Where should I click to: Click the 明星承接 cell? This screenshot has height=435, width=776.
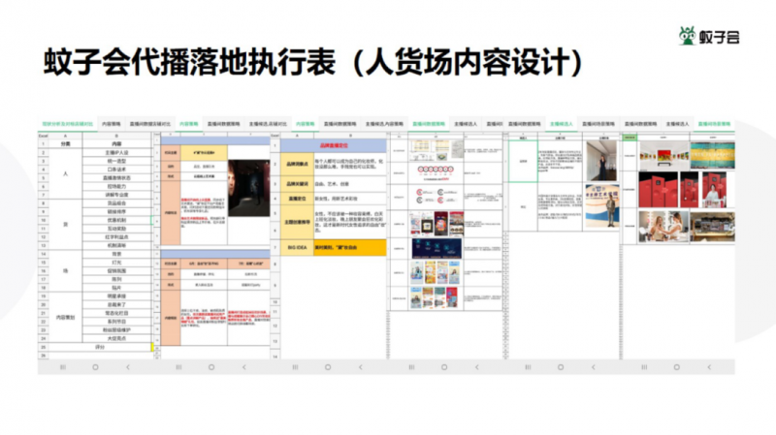(116, 296)
